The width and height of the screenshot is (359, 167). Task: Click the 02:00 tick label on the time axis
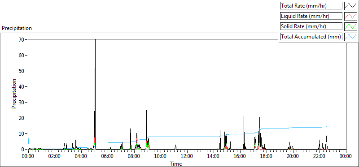click(x=55, y=156)
